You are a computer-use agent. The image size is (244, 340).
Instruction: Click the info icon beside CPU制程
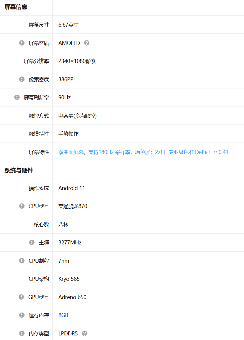tap(22, 261)
